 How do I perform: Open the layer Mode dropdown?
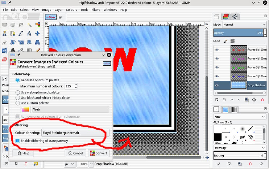tap(244, 25)
